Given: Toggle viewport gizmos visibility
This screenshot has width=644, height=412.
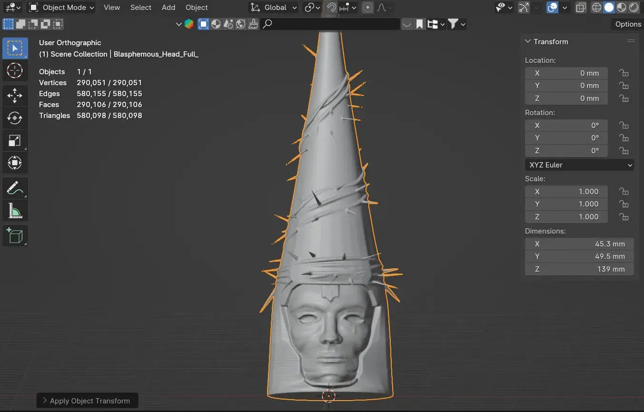Looking at the screenshot, I should click(x=524, y=8).
